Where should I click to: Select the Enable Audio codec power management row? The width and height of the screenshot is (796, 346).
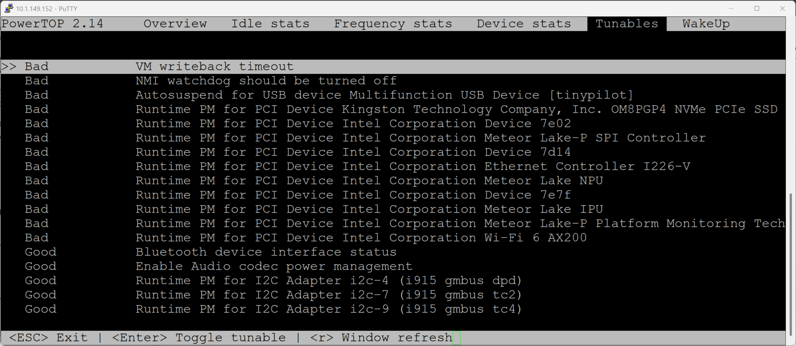tap(274, 266)
